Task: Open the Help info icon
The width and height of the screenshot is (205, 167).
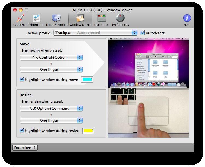Action: point(187,18)
